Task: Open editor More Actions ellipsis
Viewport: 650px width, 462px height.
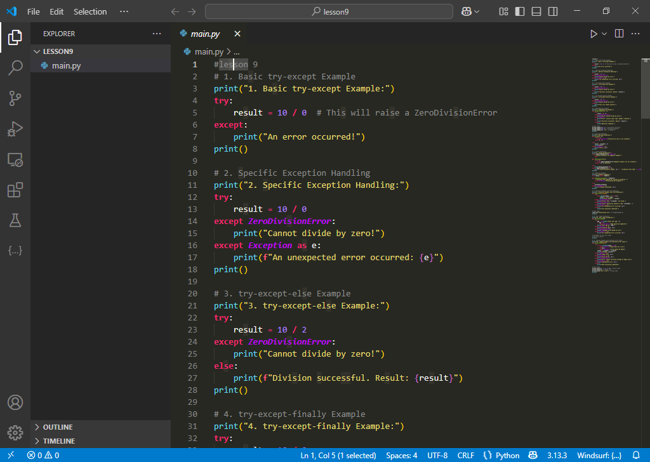Action: coord(635,34)
